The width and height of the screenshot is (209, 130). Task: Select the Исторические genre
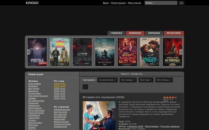pos(36,101)
